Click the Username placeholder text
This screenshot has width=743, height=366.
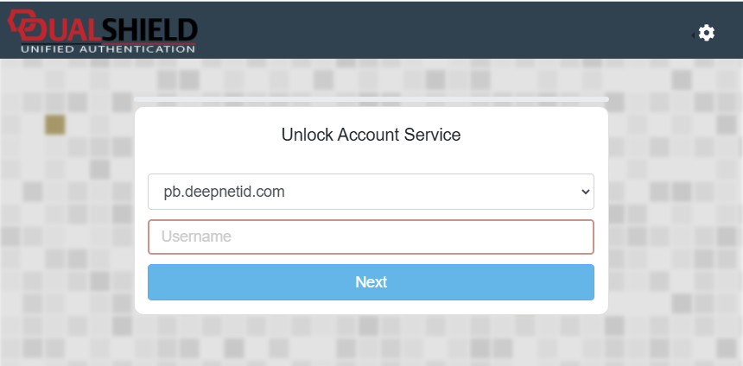click(196, 237)
